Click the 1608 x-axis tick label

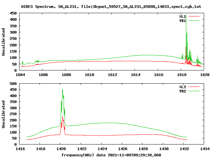[x=66, y=75]
